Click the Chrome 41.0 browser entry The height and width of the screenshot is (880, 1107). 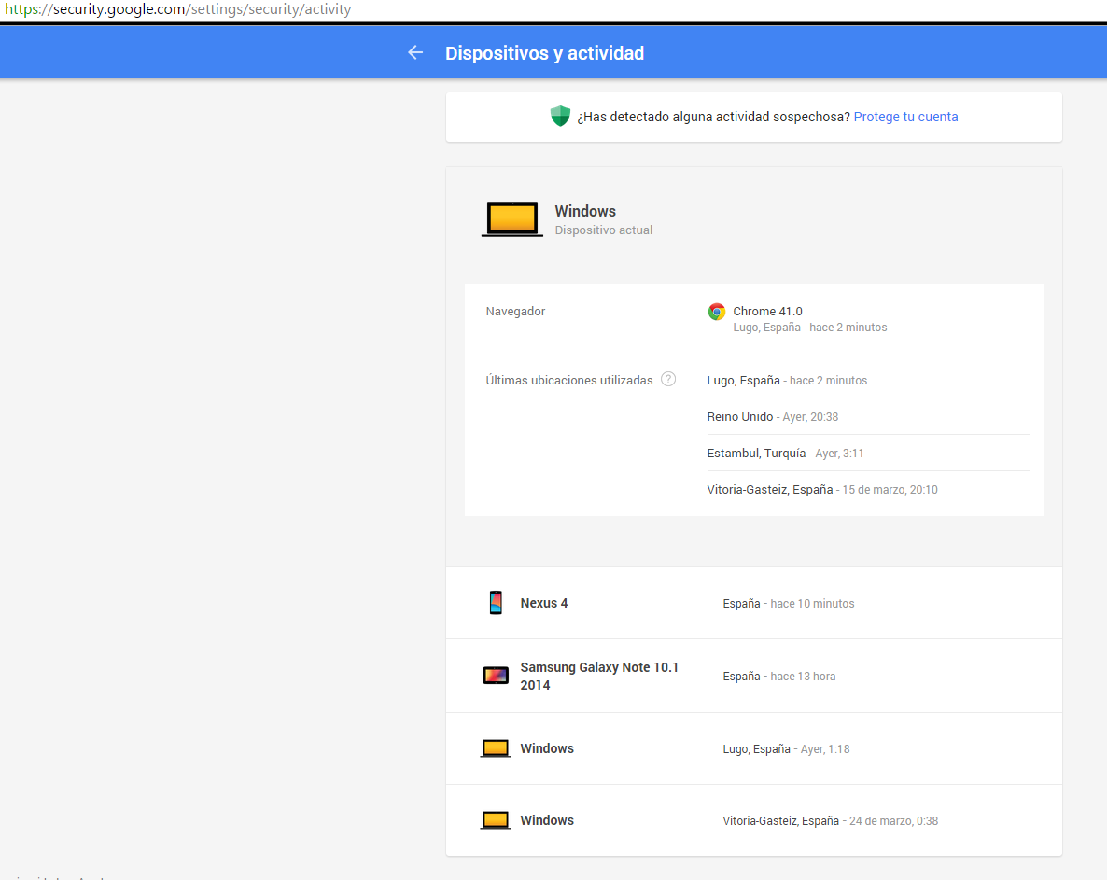coord(767,311)
